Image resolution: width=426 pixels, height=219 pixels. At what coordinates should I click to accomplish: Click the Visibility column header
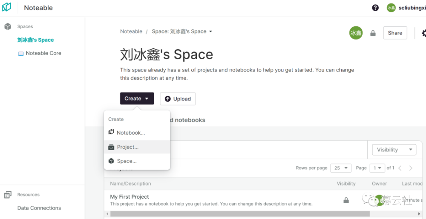click(346, 184)
